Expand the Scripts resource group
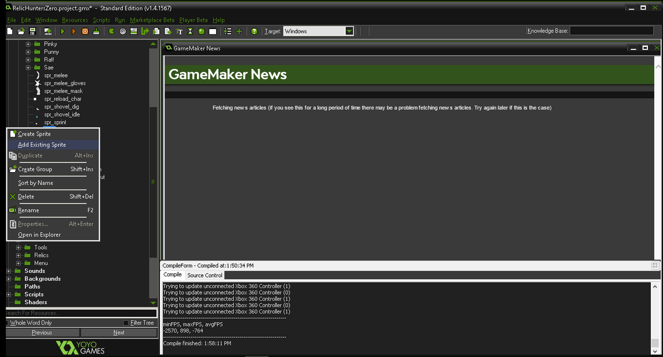Image resolution: width=663 pixels, height=357 pixels. coord(8,294)
